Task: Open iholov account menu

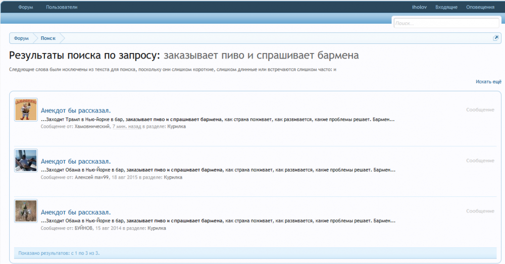Action: 419,7
